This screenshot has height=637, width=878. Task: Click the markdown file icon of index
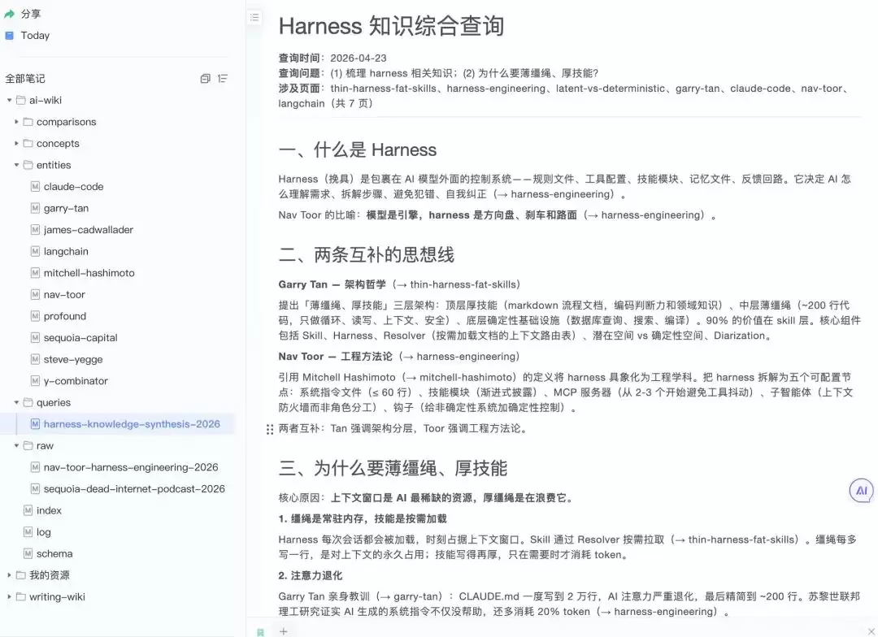[28, 510]
